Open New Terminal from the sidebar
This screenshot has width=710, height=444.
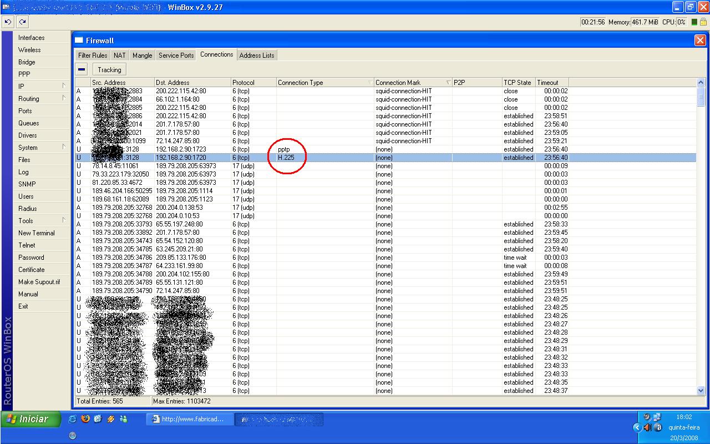[37, 233]
